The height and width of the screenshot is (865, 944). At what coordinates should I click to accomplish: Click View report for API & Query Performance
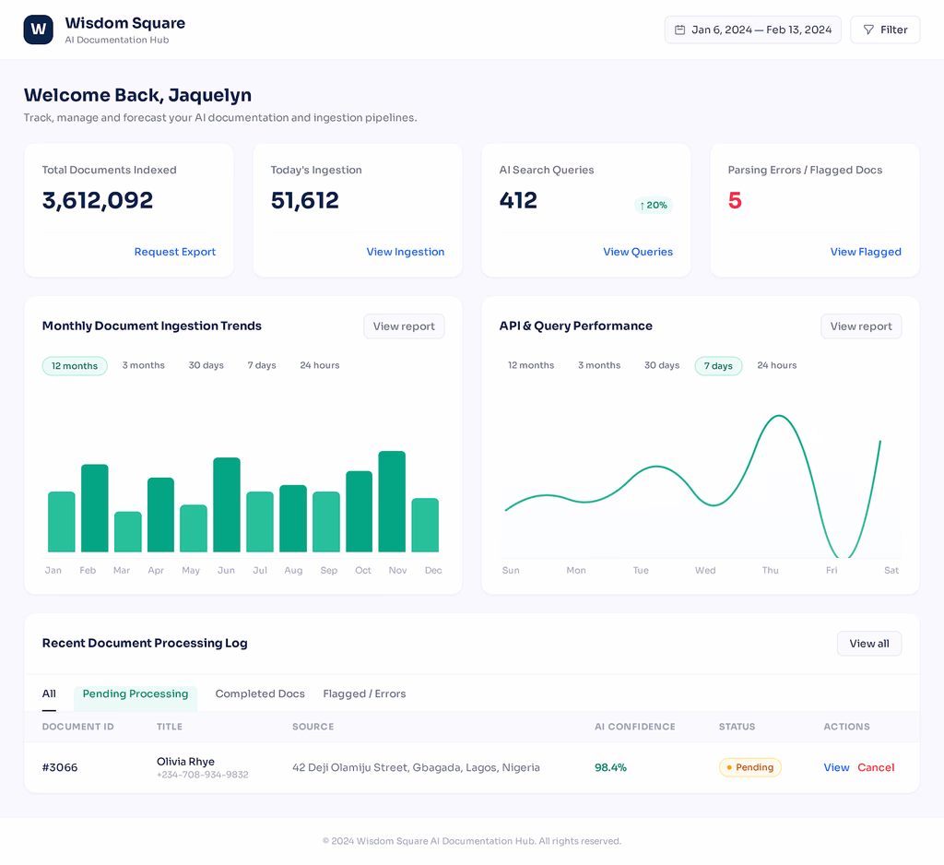[x=861, y=326]
